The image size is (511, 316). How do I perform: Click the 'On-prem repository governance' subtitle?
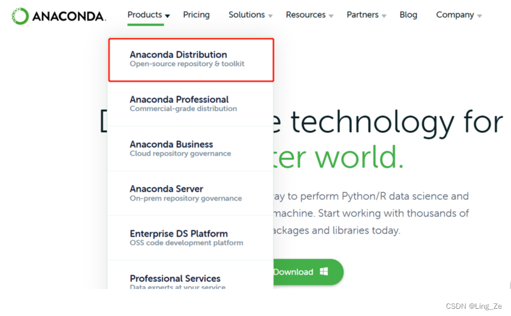point(186,198)
